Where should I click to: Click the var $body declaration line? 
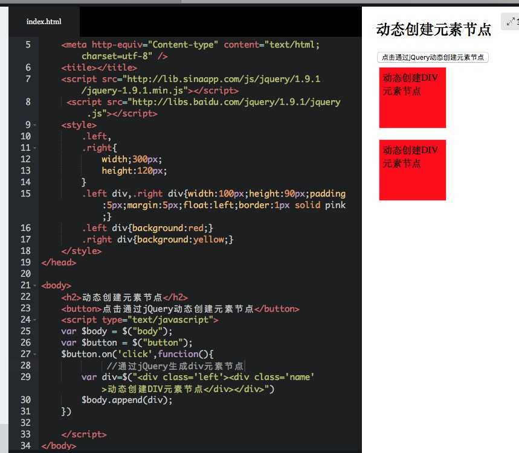tap(117, 331)
